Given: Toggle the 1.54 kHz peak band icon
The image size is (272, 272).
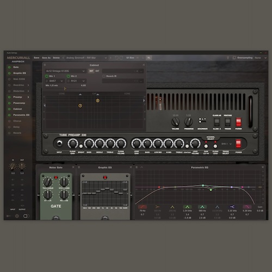Looking at the screenshot, I should (x=187, y=207).
